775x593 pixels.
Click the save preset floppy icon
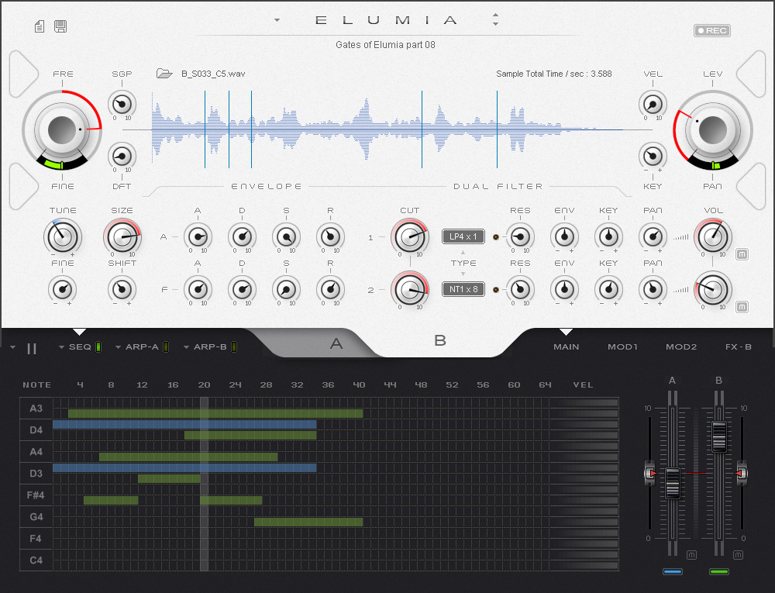(x=60, y=27)
